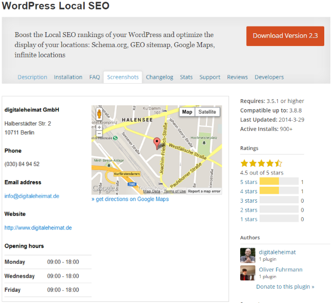Click the red location marker on map
332x303 pixels.
pos(157,143)
